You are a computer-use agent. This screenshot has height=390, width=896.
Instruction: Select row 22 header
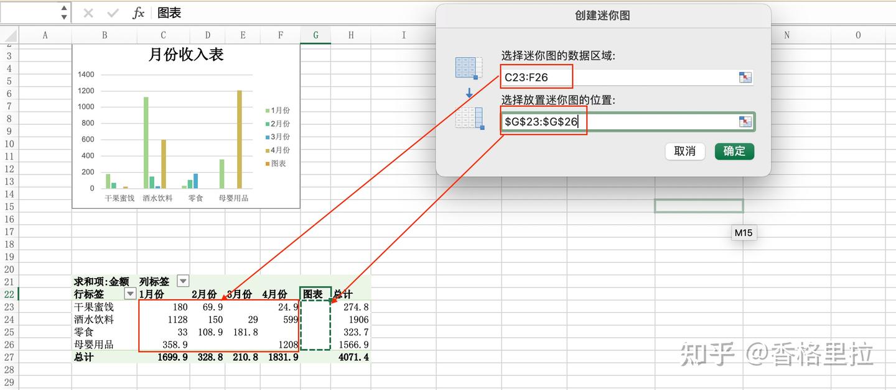[9, 294]
